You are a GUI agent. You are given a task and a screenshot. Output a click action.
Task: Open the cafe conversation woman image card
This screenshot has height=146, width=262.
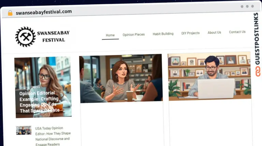point(121,78)
